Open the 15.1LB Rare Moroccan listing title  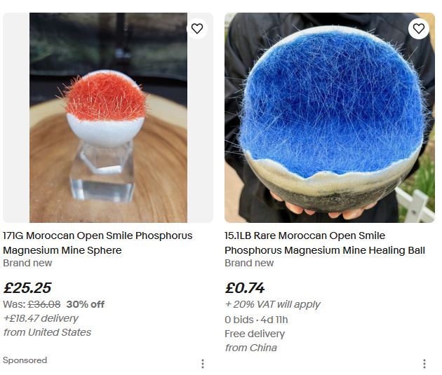pos(325,243)
